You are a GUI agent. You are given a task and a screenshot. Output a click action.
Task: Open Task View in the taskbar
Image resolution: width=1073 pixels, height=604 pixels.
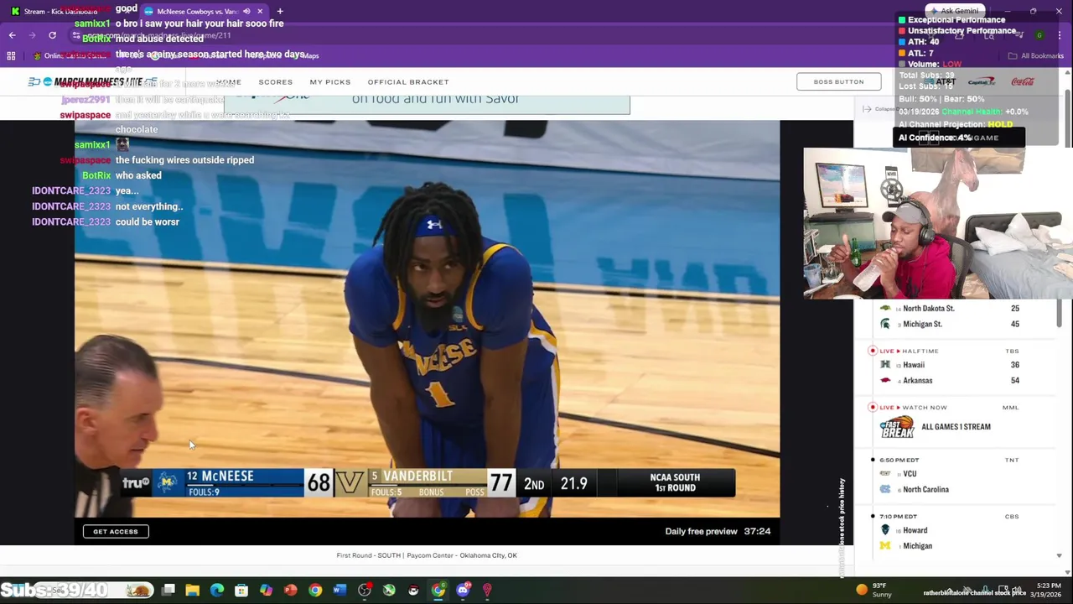(x=168, y=591)
